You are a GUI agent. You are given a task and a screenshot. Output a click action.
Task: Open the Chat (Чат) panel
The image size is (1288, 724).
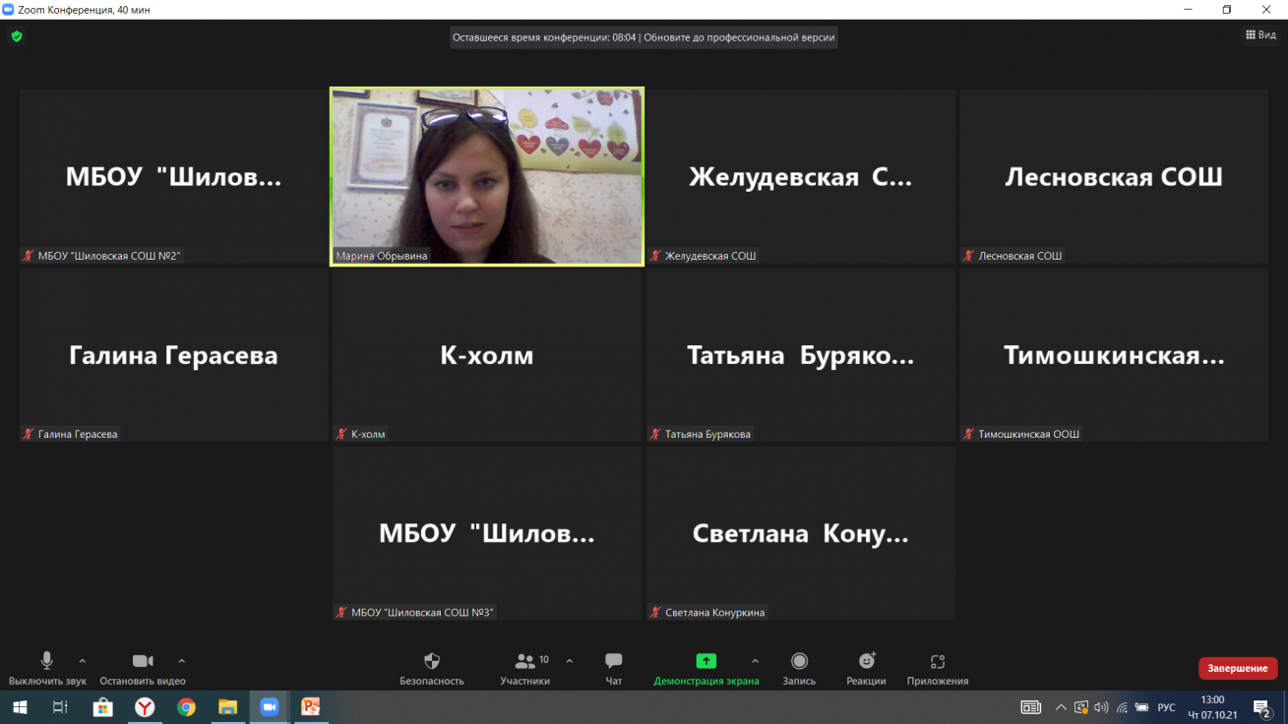point(614,662)
